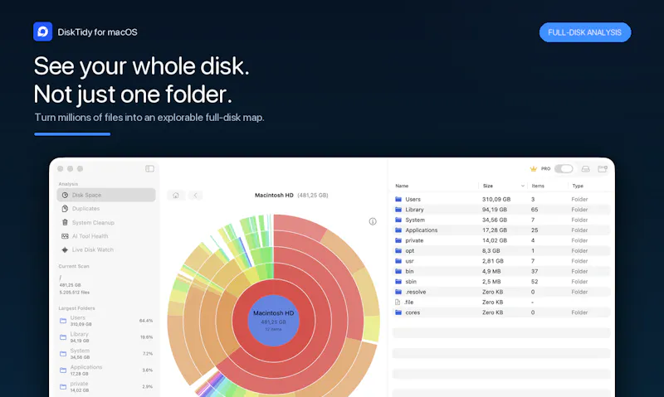Image resolution: width=664 pixels, height=397 pixels.
Task: Sort by the Name column header
Action: click(402, 186)
